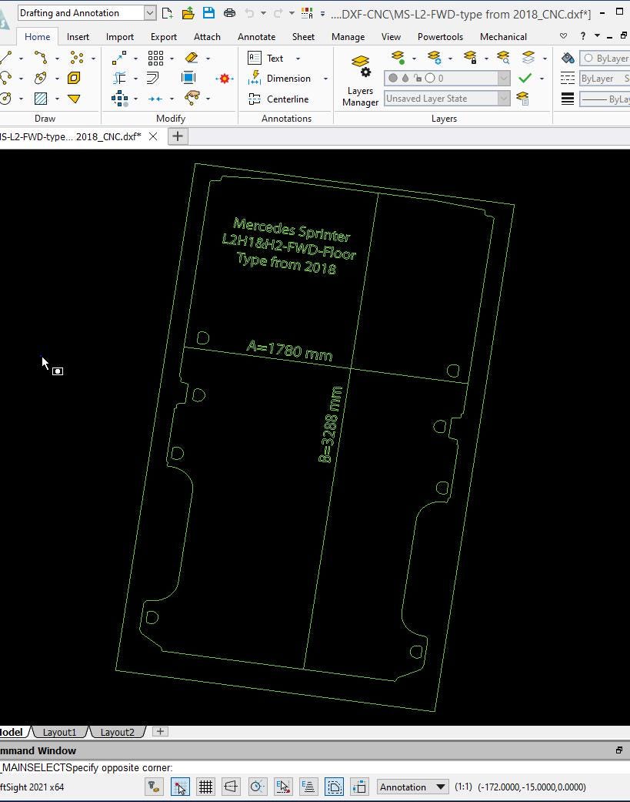Select the Point draw tool
The image size is (630, 802).
pyautogui.click(x=77, y=57)
